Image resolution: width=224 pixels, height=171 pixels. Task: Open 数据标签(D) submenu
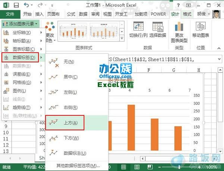point(24,57)
